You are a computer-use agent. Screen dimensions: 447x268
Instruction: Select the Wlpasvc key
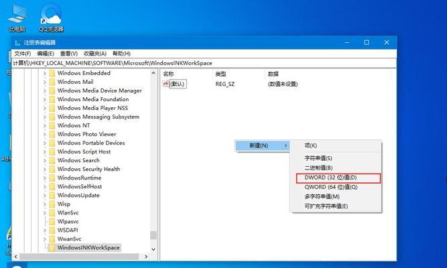click(x=68, y=222)
